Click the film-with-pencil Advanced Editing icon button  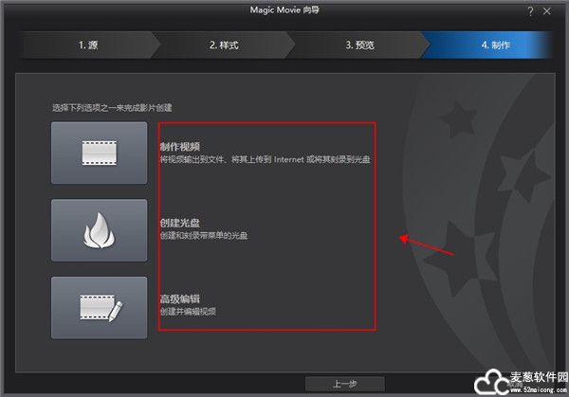tap(99, 308)
